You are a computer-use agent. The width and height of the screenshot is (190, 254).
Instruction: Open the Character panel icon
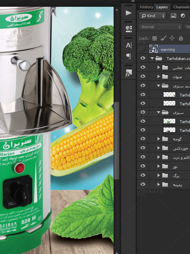[129, 46]
